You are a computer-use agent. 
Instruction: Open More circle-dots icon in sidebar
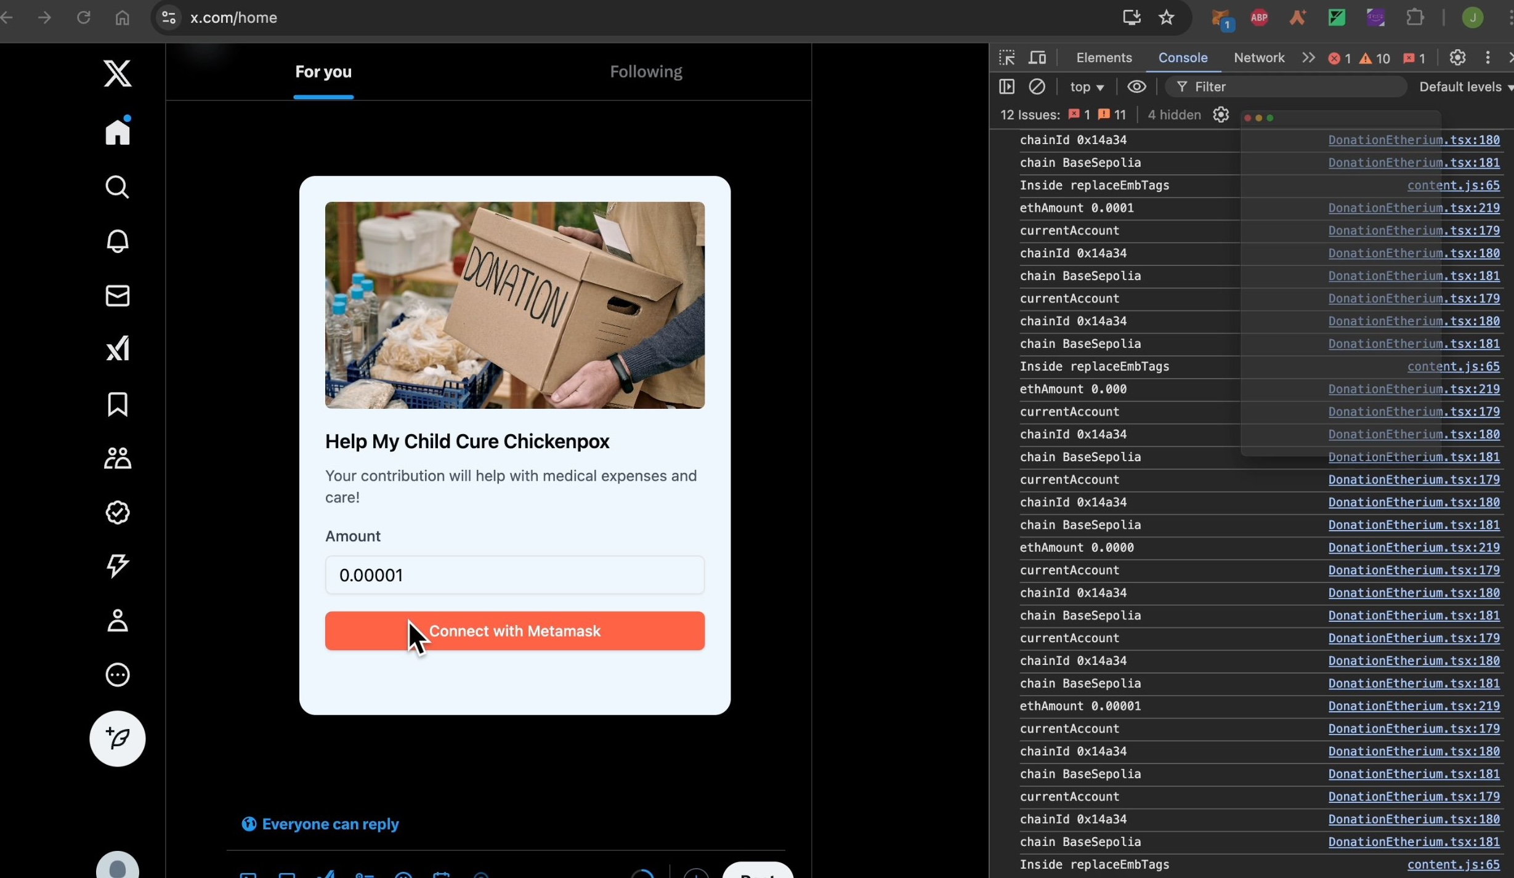coord(117,675)
